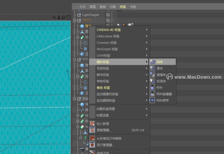The width and height of the screenshot is (224, 154).
Task: Select the helix spline under TTTT.1's sweep
Action: (85, 48)
